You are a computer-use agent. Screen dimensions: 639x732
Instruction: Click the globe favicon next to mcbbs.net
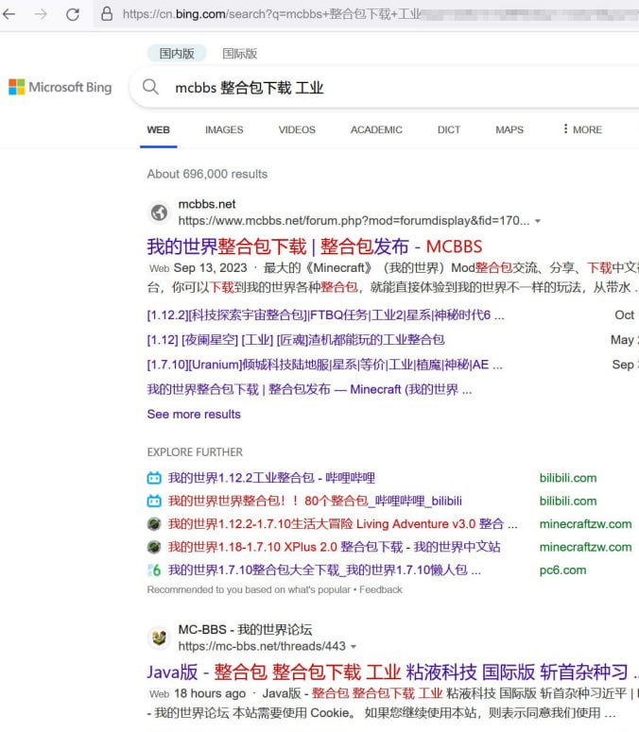tap(159, 213)
